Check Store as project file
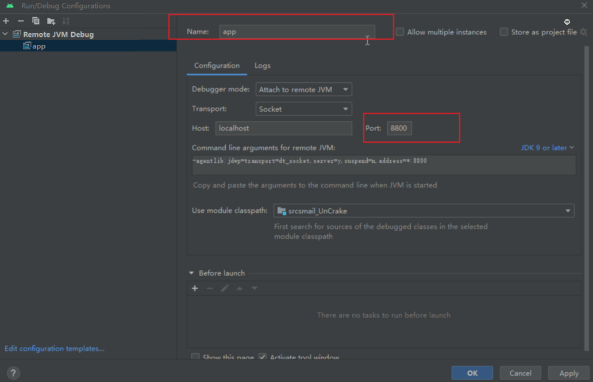 (504, 32)
